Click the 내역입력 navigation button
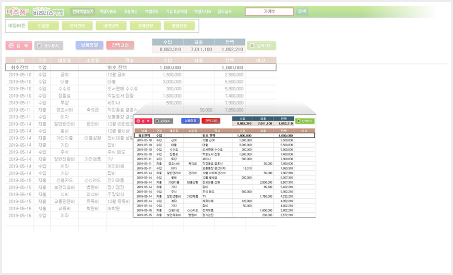 click(x=111, y=26)
